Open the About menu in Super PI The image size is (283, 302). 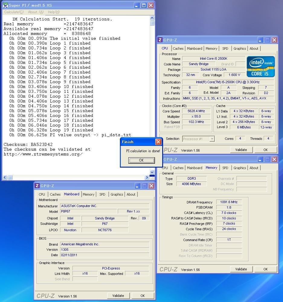coord(36,12)
